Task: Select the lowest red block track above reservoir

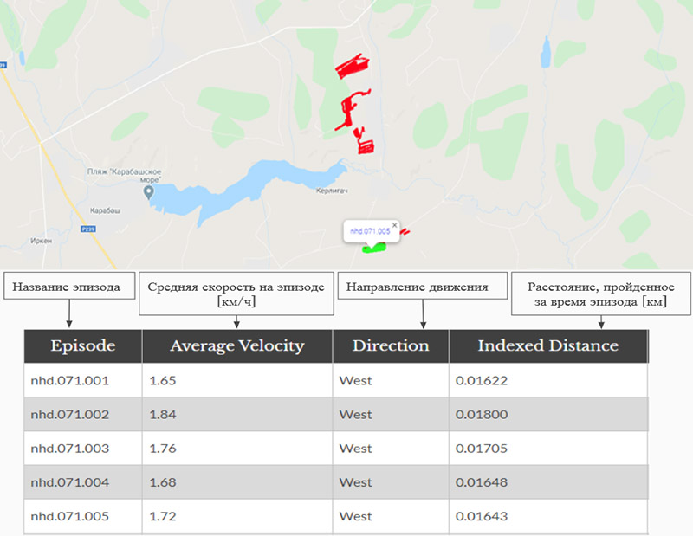Action: click(x=366, y=146)
